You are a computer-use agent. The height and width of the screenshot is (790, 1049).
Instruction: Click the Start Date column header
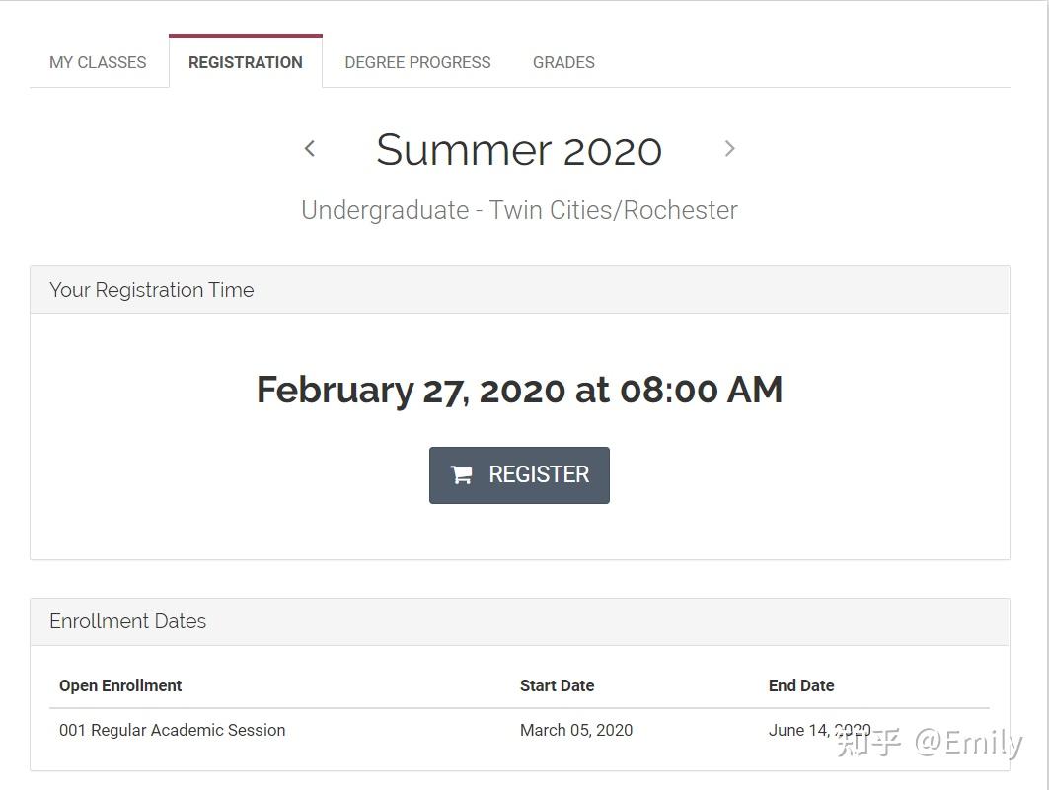pos(557,685)
